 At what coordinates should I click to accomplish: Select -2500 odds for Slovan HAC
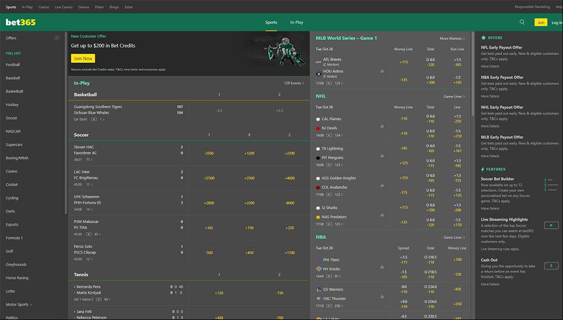point(209,154)
